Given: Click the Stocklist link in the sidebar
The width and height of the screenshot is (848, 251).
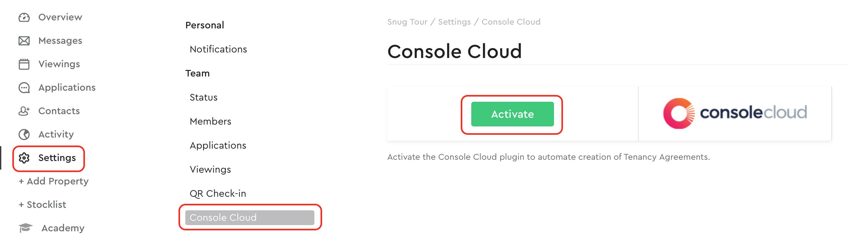Looking at the screenshot, I should (43, 205).
